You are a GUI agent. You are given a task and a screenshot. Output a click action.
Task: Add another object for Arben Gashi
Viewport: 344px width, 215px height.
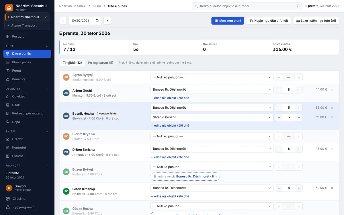[170, 98]
